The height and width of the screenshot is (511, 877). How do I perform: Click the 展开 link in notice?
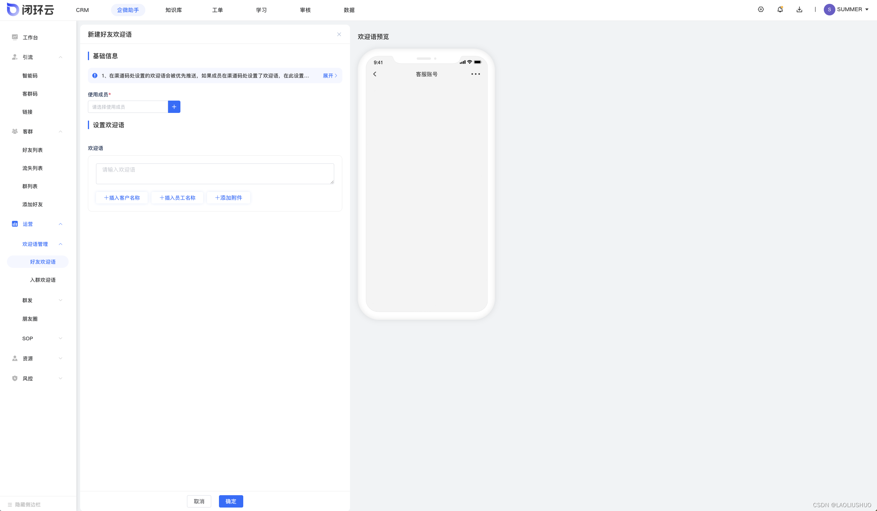(330, 76)
